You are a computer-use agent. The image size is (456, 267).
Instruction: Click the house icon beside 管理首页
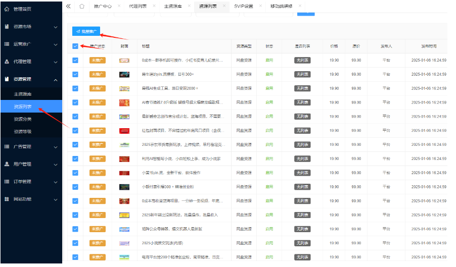coord(7,9)
